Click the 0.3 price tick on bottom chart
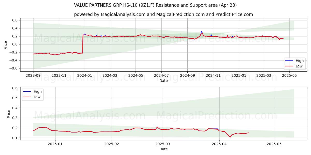311x155 pixels. pyautogui.click(x=15, y=118)
